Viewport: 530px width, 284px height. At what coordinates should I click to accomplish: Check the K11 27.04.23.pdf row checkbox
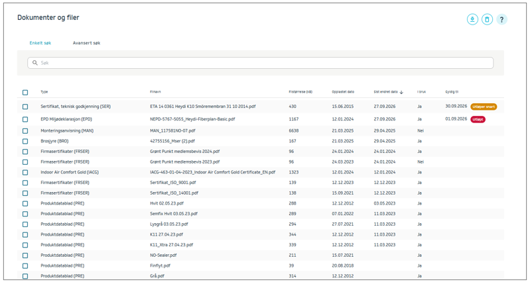(25, 235)
